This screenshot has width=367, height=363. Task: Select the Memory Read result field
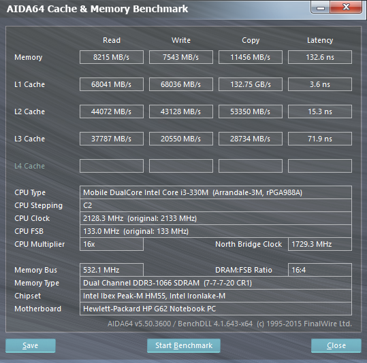[x=112, y=57]
